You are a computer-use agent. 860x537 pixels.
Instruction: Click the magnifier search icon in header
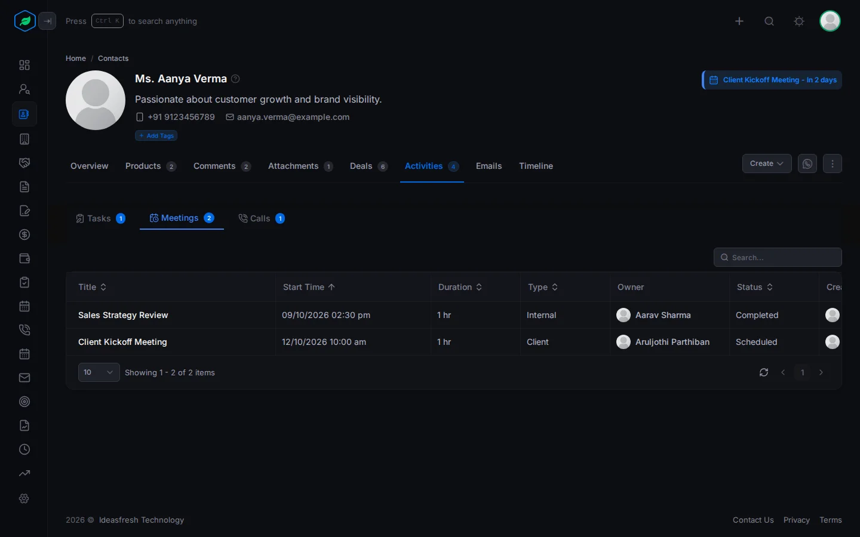(x=769, y=21)
